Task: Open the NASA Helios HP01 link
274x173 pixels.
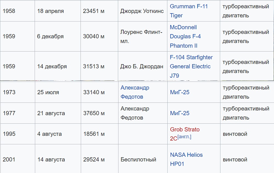Action: (x=186, y=159)
